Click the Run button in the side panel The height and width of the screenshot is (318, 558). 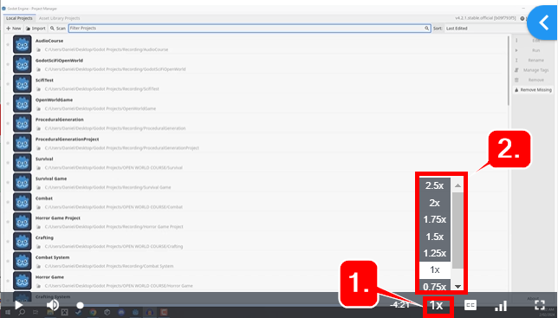[533, 50]
